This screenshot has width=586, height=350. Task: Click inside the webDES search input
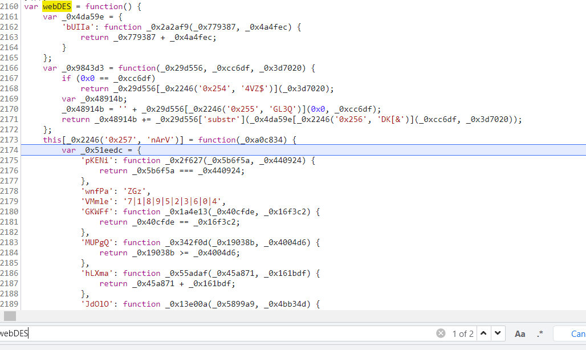217,333
